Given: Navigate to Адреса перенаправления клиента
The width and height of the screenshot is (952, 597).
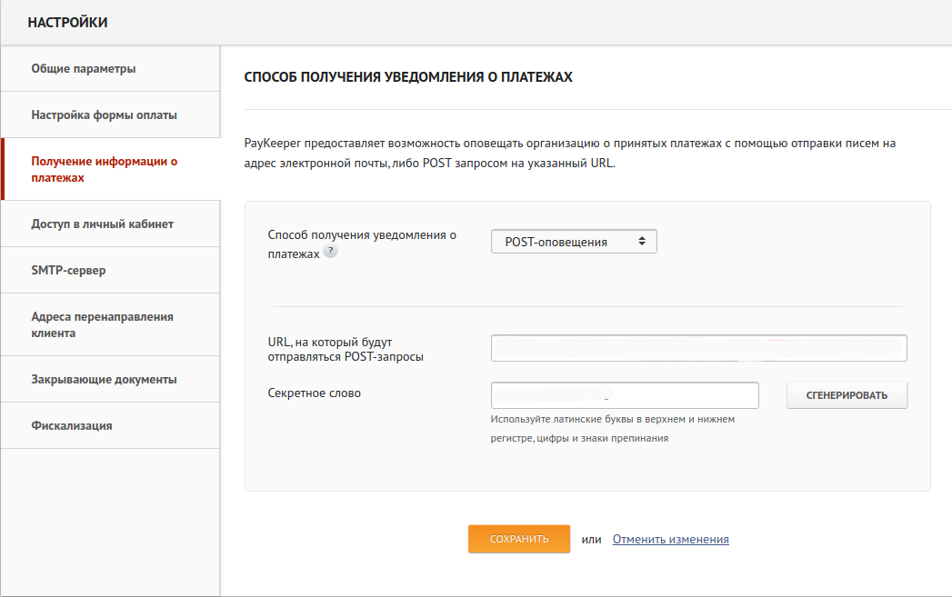Looking at the screenshot, I should [102, 325].
